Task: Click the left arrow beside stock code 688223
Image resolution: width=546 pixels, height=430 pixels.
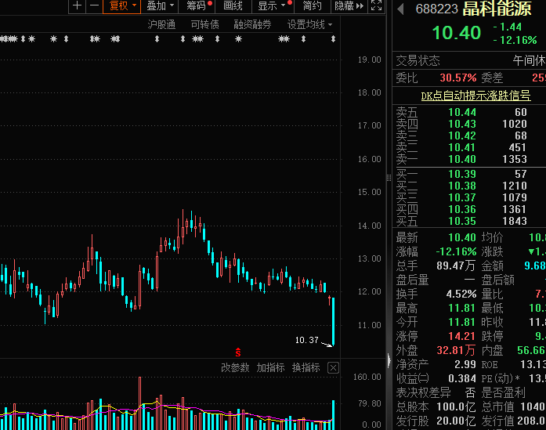Action: pyautogui.click(x=401, y=9)
